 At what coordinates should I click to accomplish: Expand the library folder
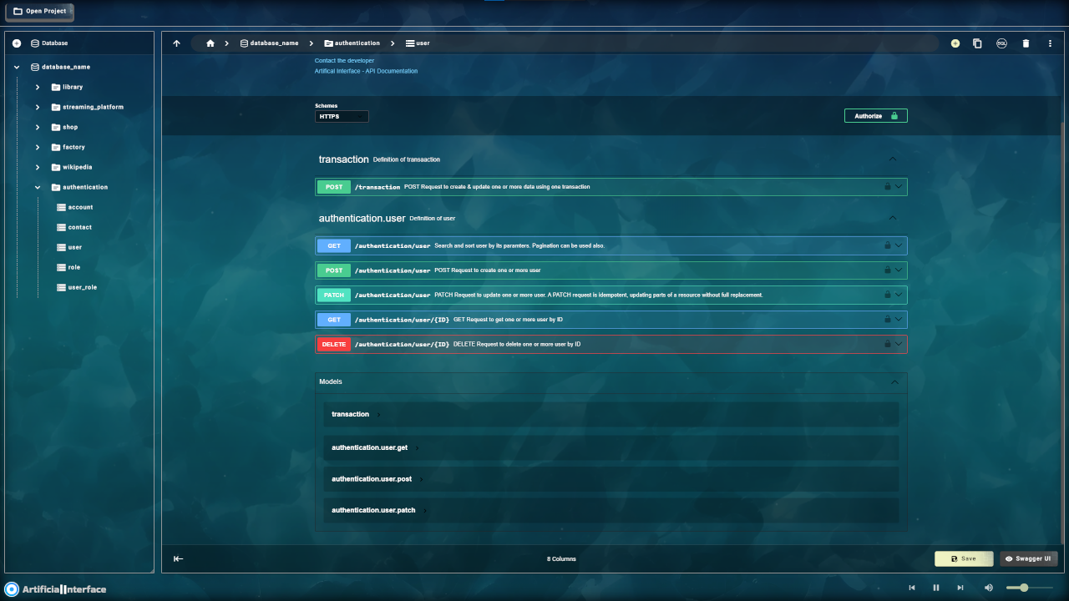(x=38, y=87)
